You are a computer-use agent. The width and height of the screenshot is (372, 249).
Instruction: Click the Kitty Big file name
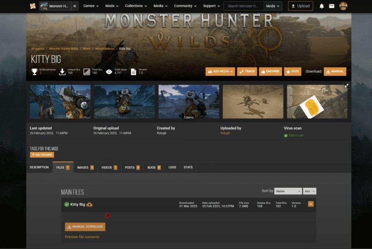click(x=78, y=204)
